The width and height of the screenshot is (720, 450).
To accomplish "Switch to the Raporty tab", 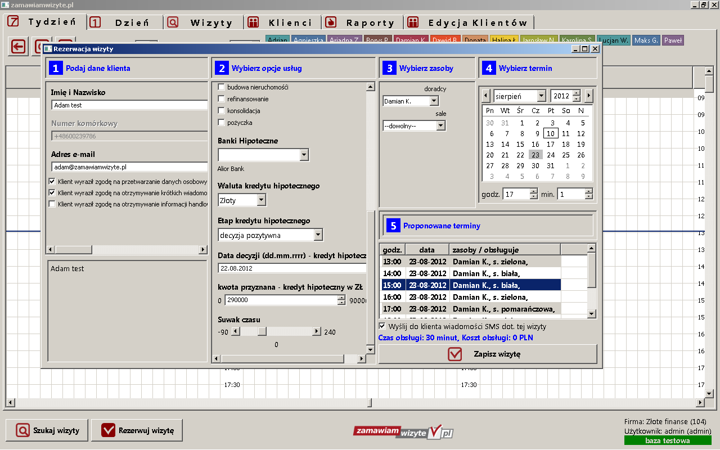I will click(x=363, y=22).
